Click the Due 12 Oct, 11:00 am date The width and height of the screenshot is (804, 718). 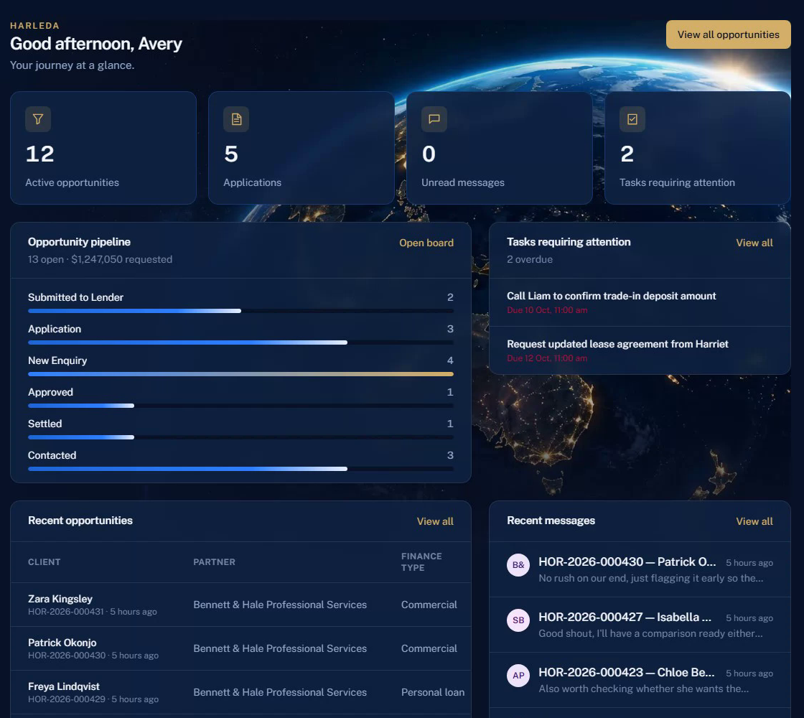547,358
